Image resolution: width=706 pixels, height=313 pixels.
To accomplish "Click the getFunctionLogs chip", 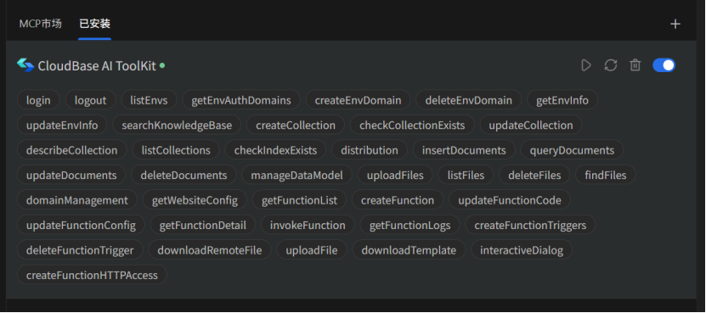I will tap(410, 225).
